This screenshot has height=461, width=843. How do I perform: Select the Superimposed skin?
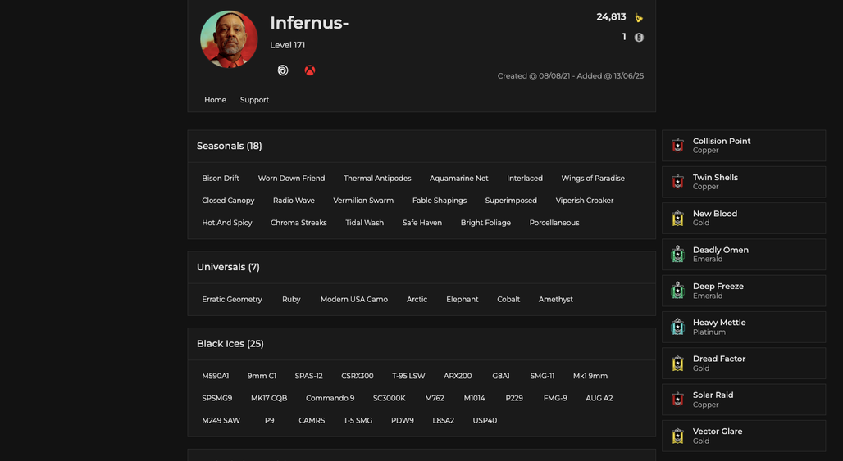(x=511, y=201)
